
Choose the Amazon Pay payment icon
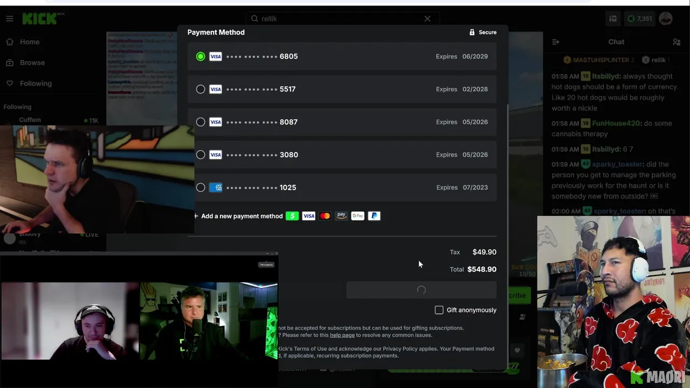(x=341, y=216)
